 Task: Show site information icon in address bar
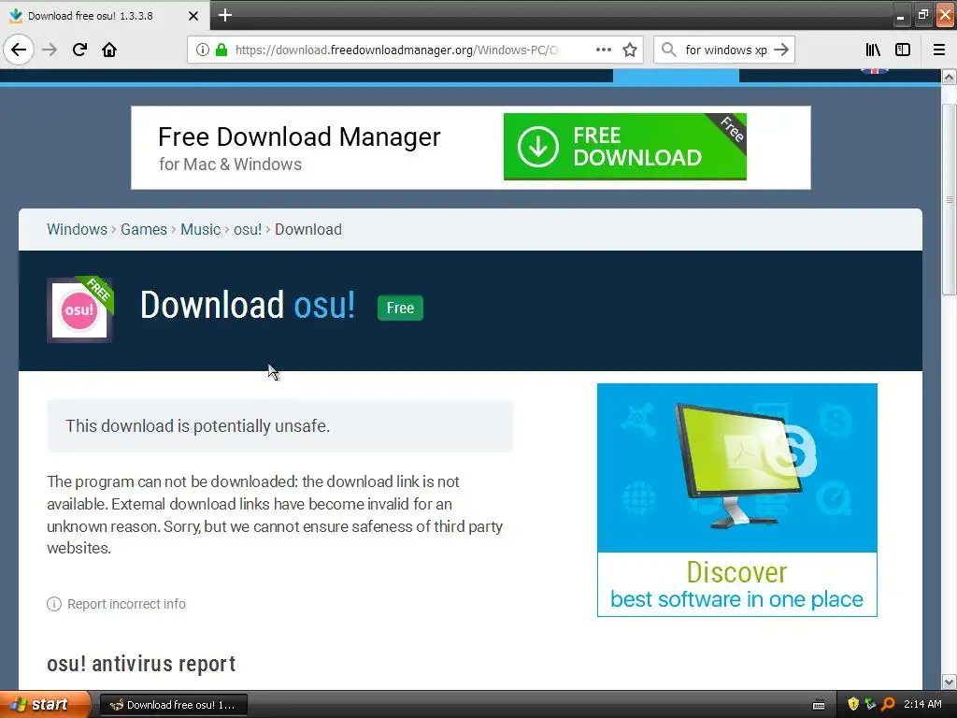point(203,50)
